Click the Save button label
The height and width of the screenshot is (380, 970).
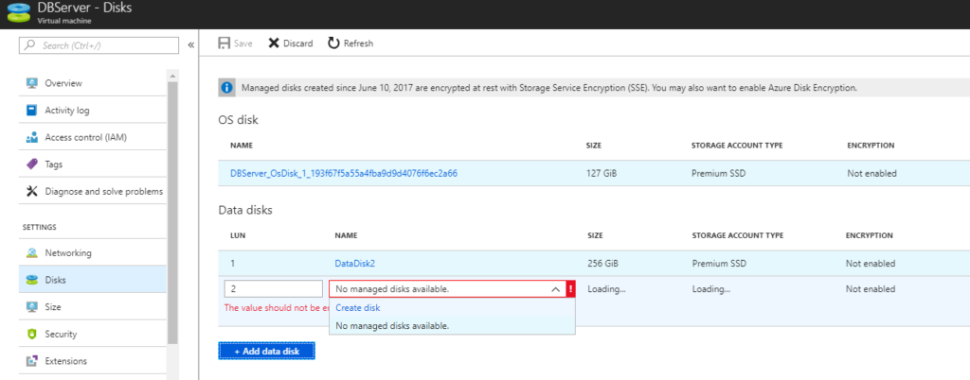[243, 43]
